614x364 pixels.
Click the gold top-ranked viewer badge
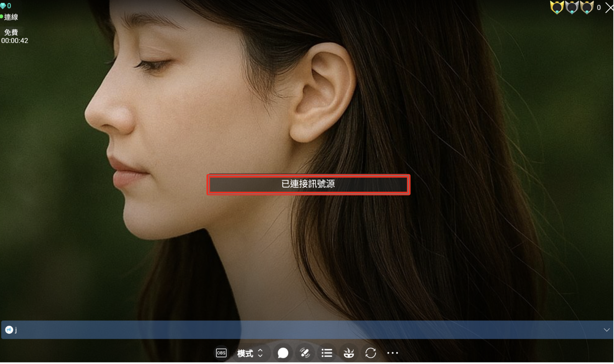557,7
